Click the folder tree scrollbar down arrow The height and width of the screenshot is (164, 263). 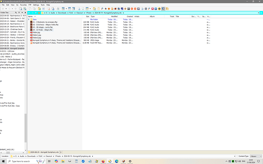coord(26,150)
